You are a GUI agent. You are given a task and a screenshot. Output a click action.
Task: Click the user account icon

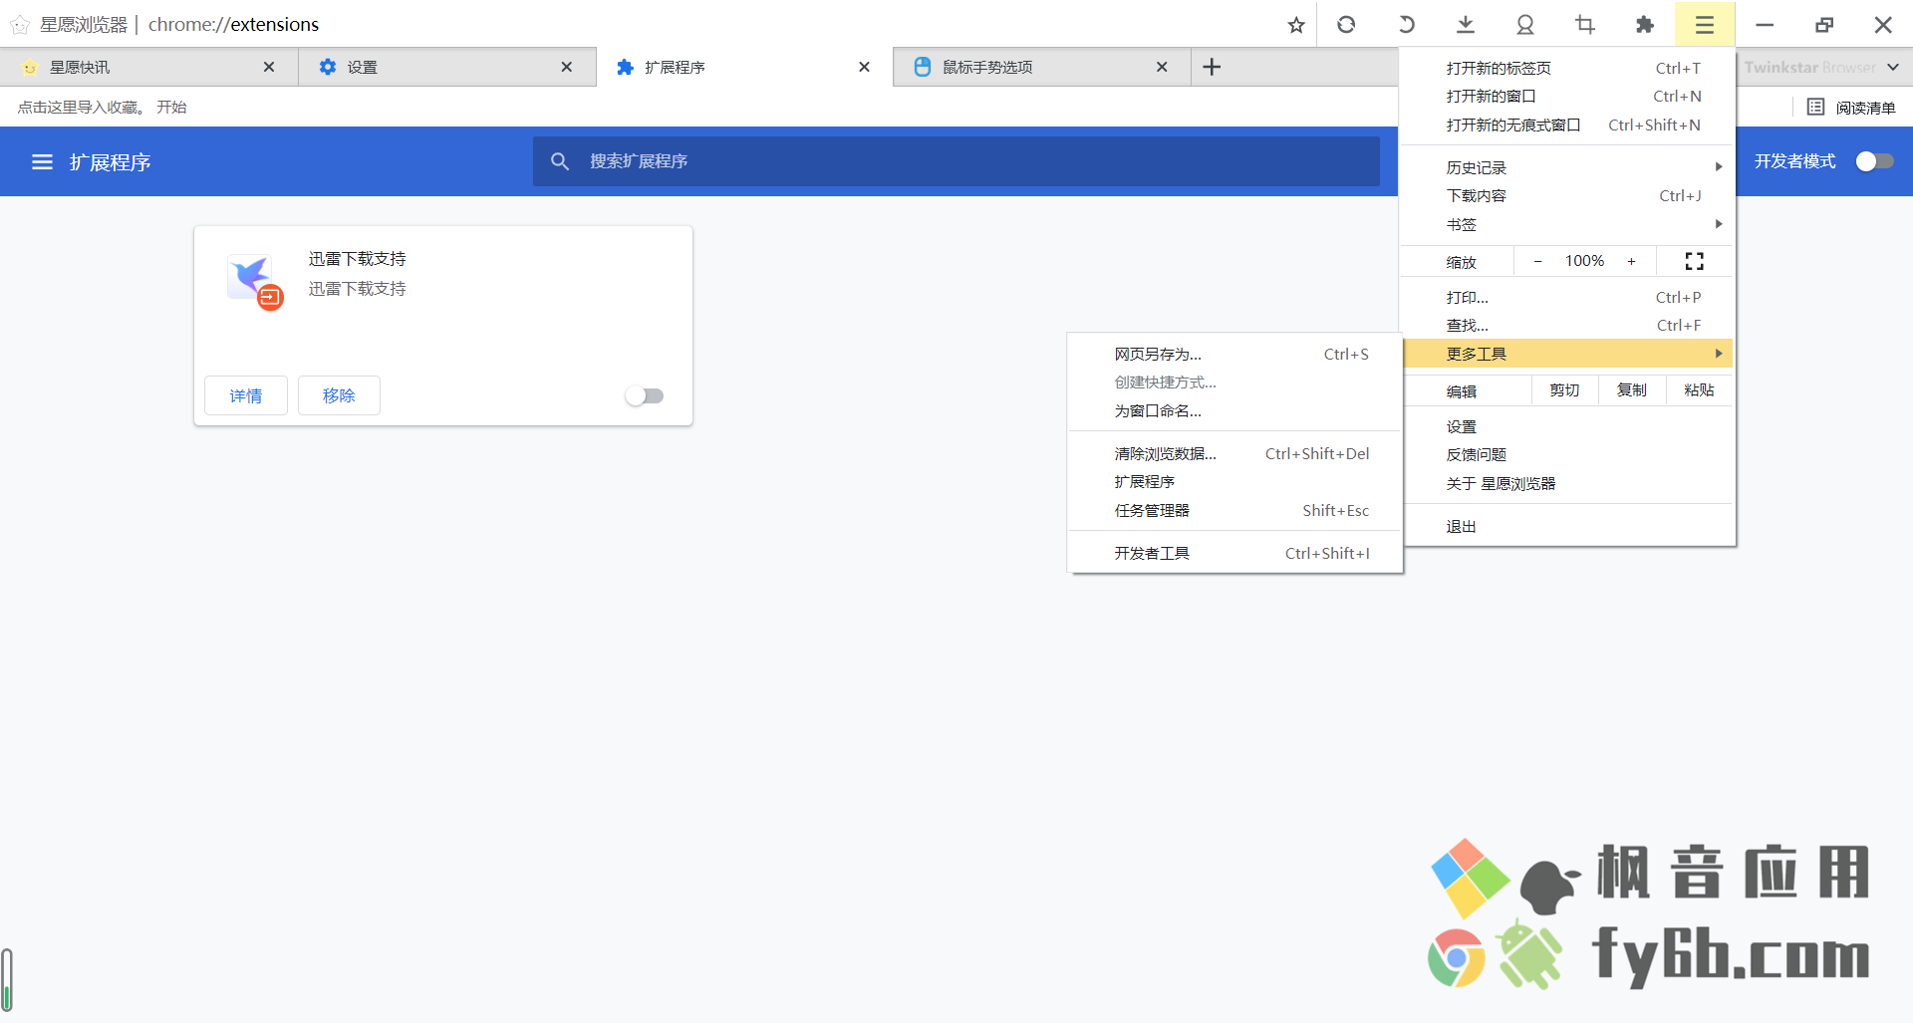tap(1525, 24)
